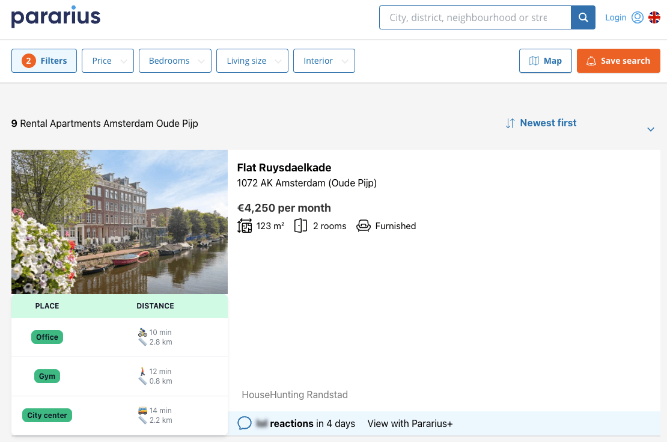The height and width of the screenshot is (442, 667).
Task: Click the cyclist icon in Office row
Action: 142,332
